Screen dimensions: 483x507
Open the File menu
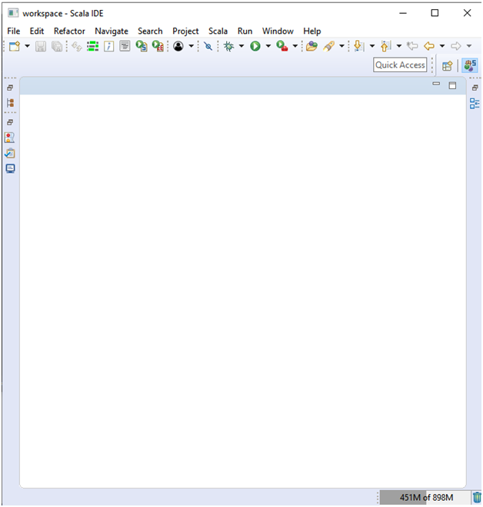point(14,31)
